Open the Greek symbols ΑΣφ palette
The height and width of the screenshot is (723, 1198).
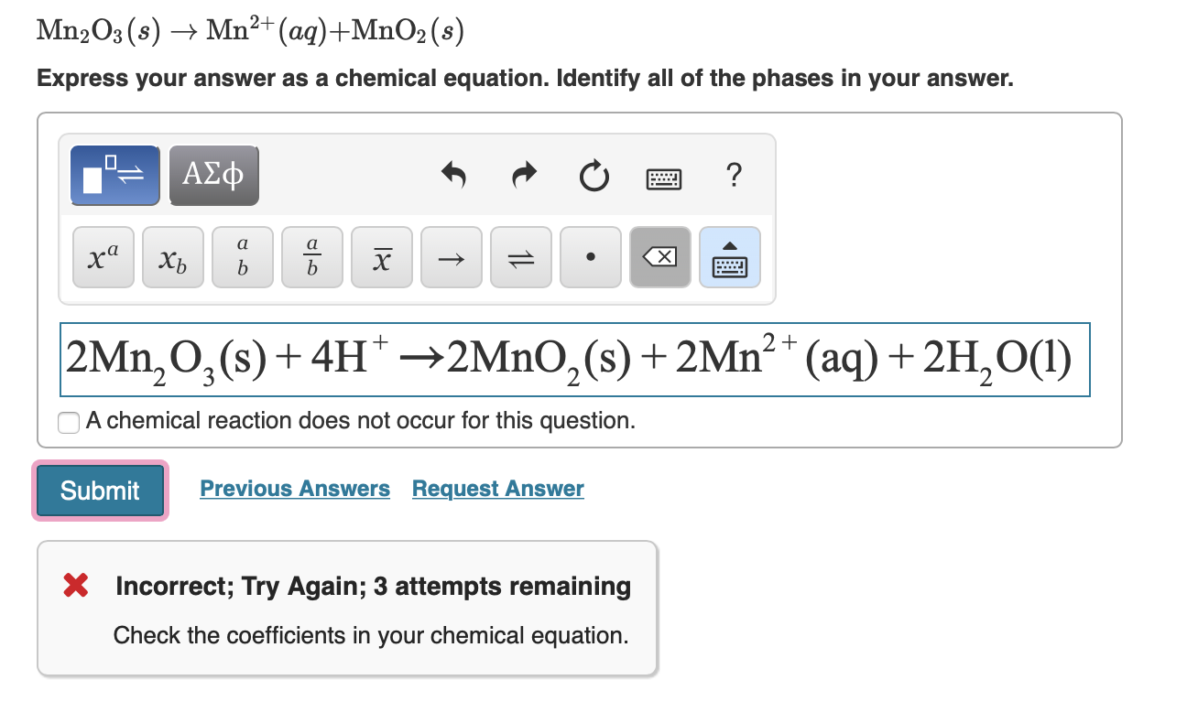click(x=213, y=175)
